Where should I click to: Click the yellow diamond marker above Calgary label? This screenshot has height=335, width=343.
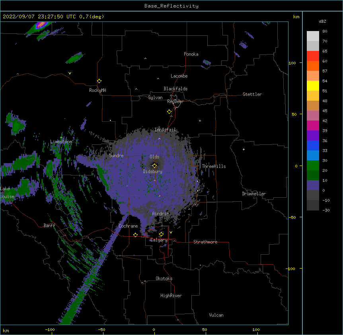[161, 234]
